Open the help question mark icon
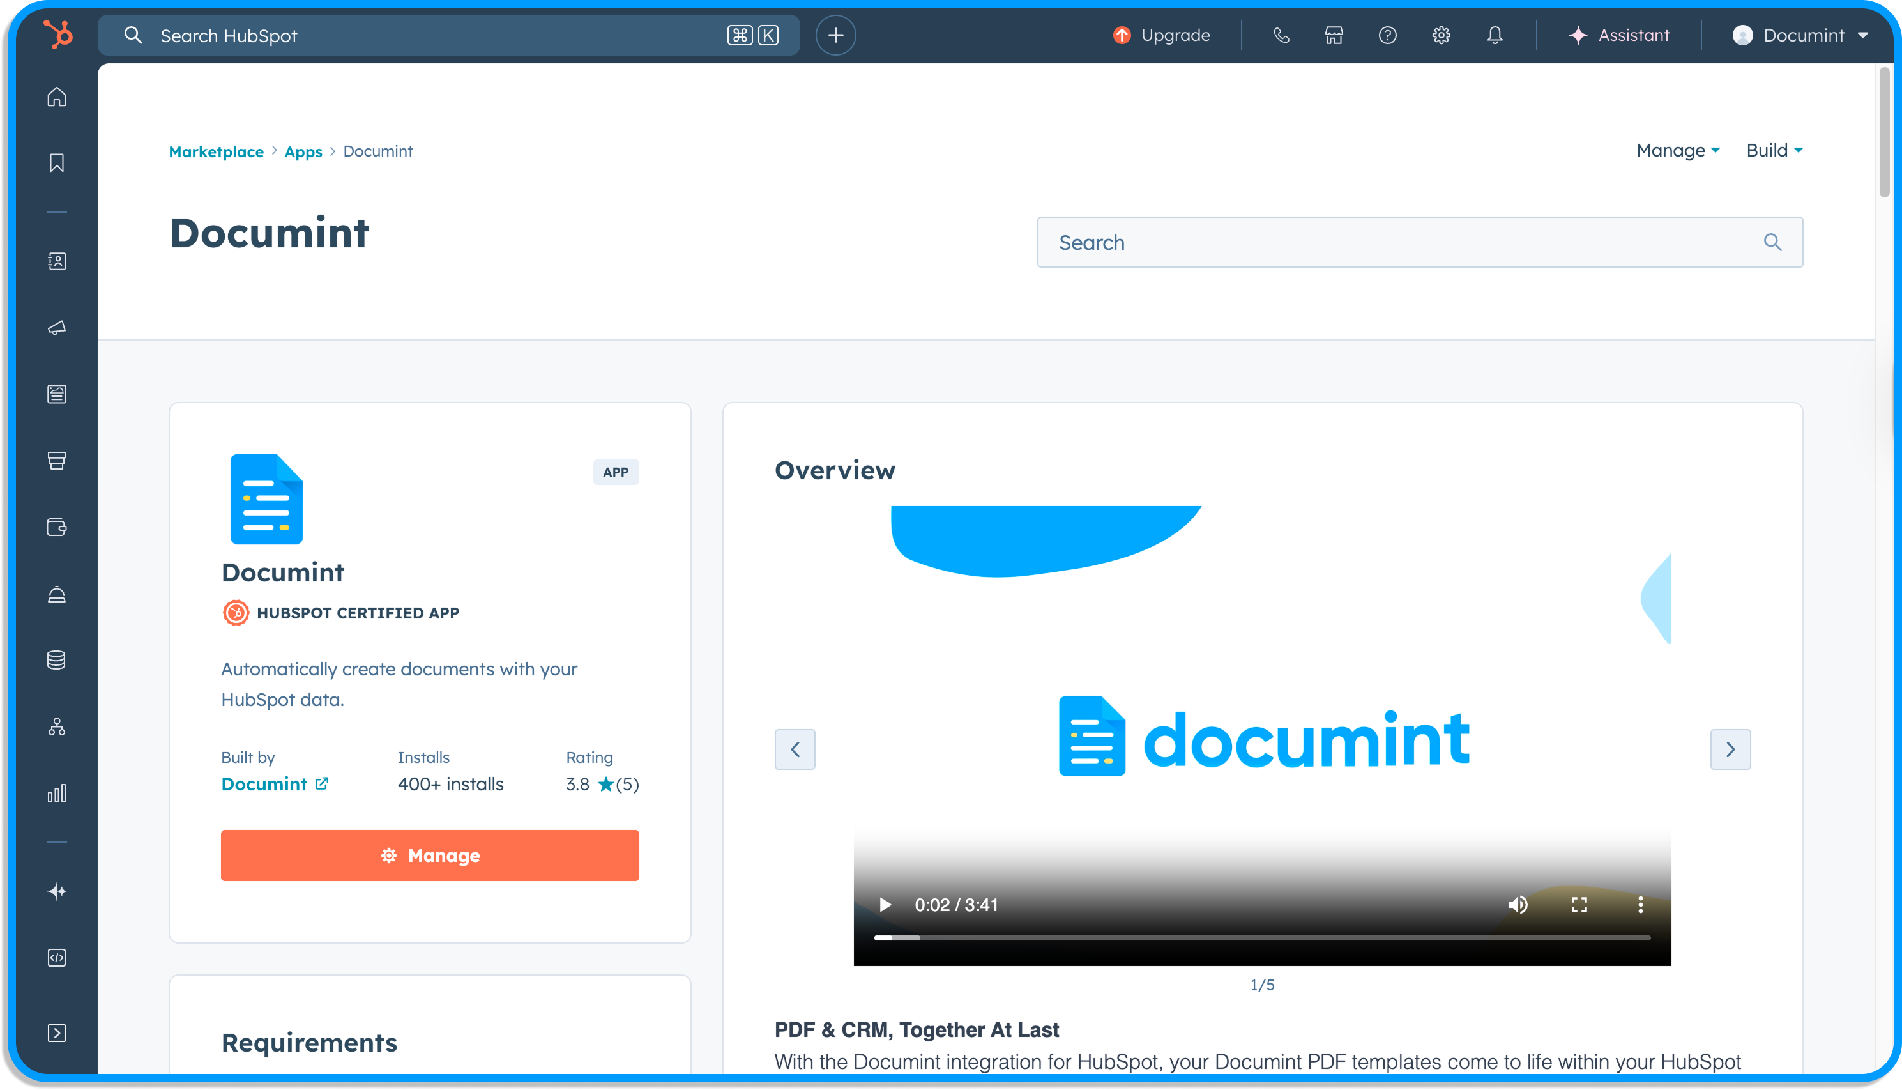 [x=1387, y=35]
